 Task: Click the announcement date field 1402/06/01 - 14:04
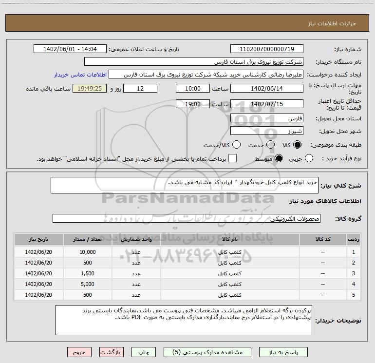(x=70, y=49)
